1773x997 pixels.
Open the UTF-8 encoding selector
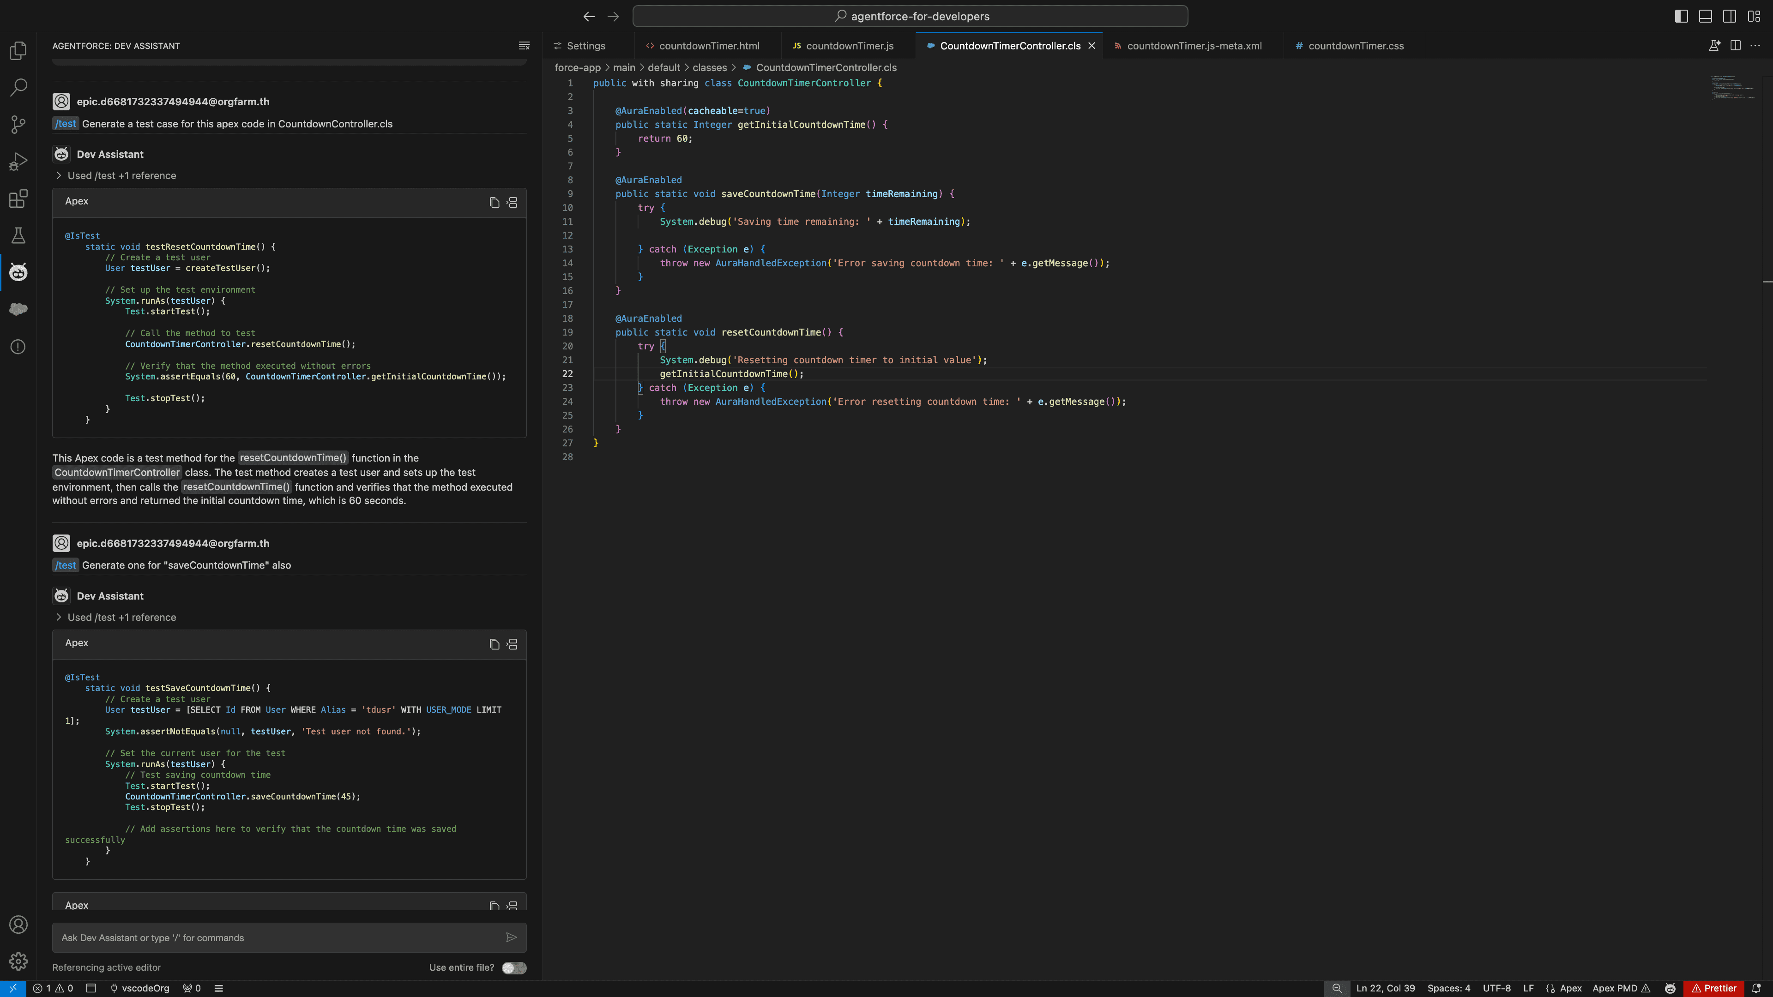pos(1496,988)
